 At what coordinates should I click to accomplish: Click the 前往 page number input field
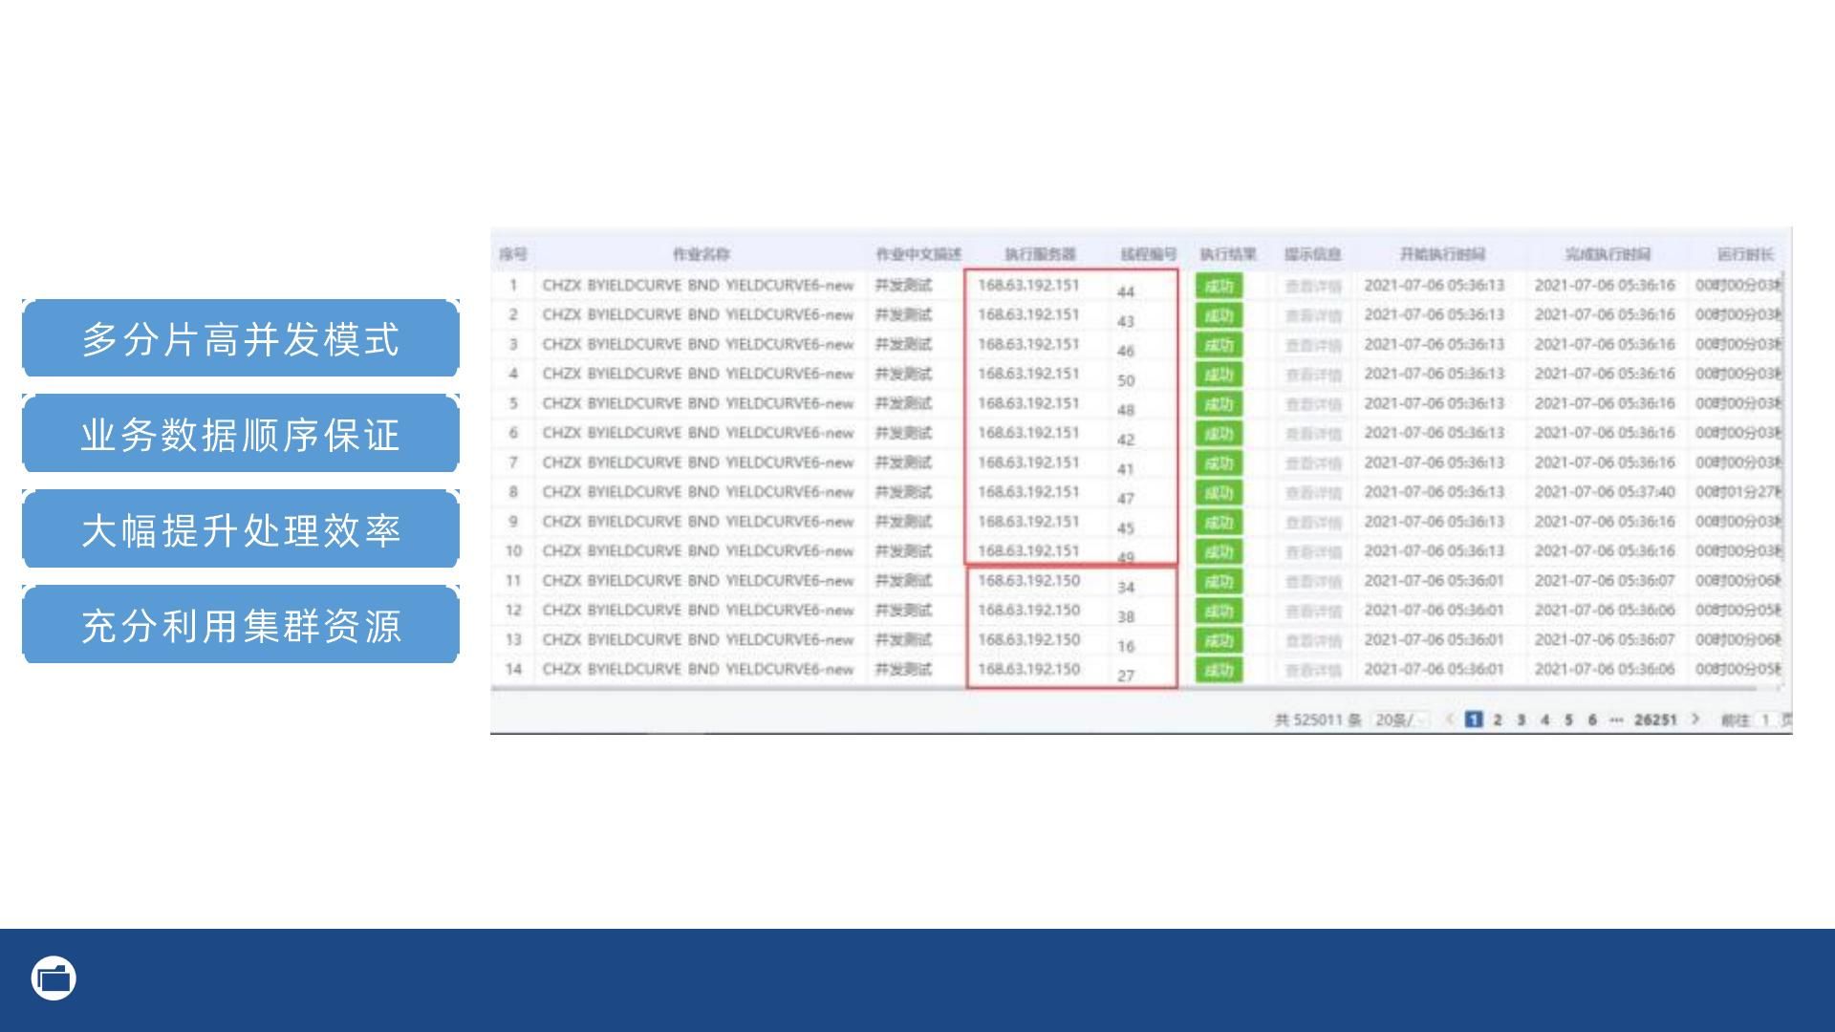(1765, 720)
